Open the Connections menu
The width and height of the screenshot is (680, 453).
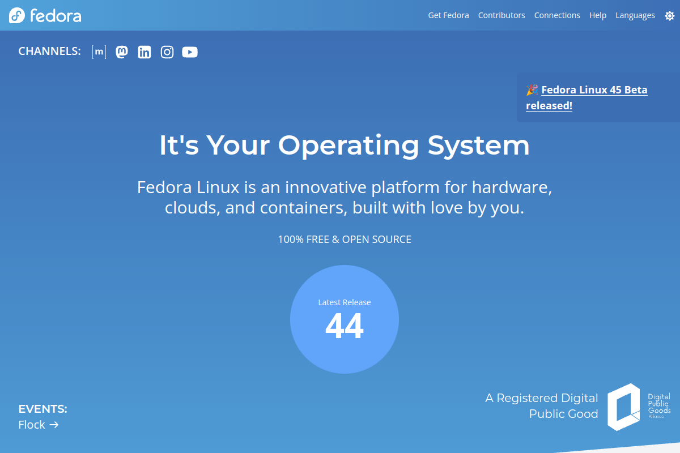click(557, 15)
